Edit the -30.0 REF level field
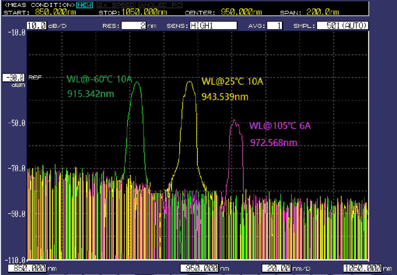Viewport: 397px width, 275px height. (x=14, y=78)
